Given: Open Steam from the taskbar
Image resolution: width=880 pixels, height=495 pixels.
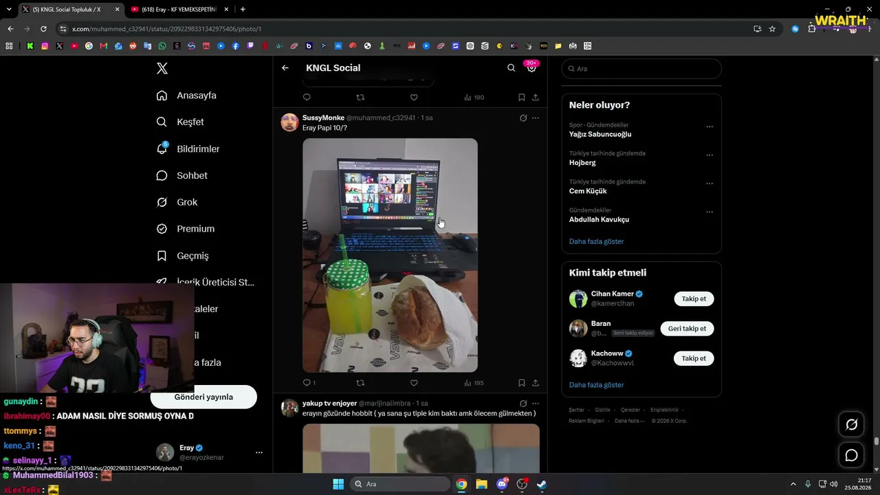Looking at the screenshot, I should tap(542, 484).
